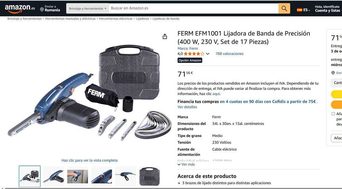The image size is (342, 189).
Task: Open Herramientas eléctricas breadcrumb
Action: pyautogui.click(x=116, y=19)
